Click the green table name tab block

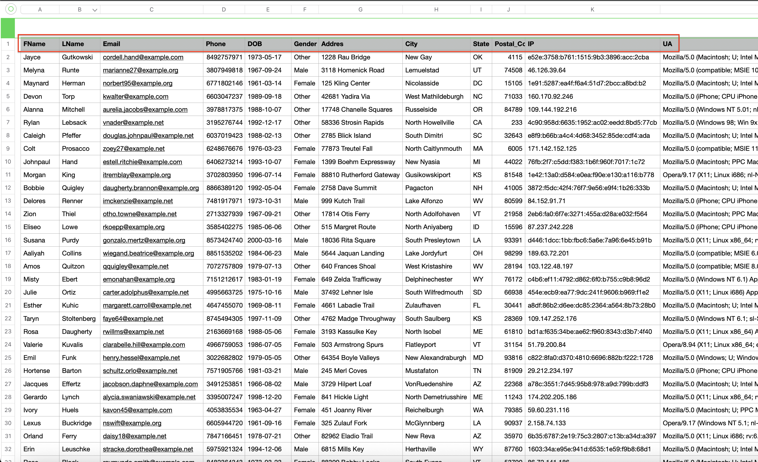(8, 28)
